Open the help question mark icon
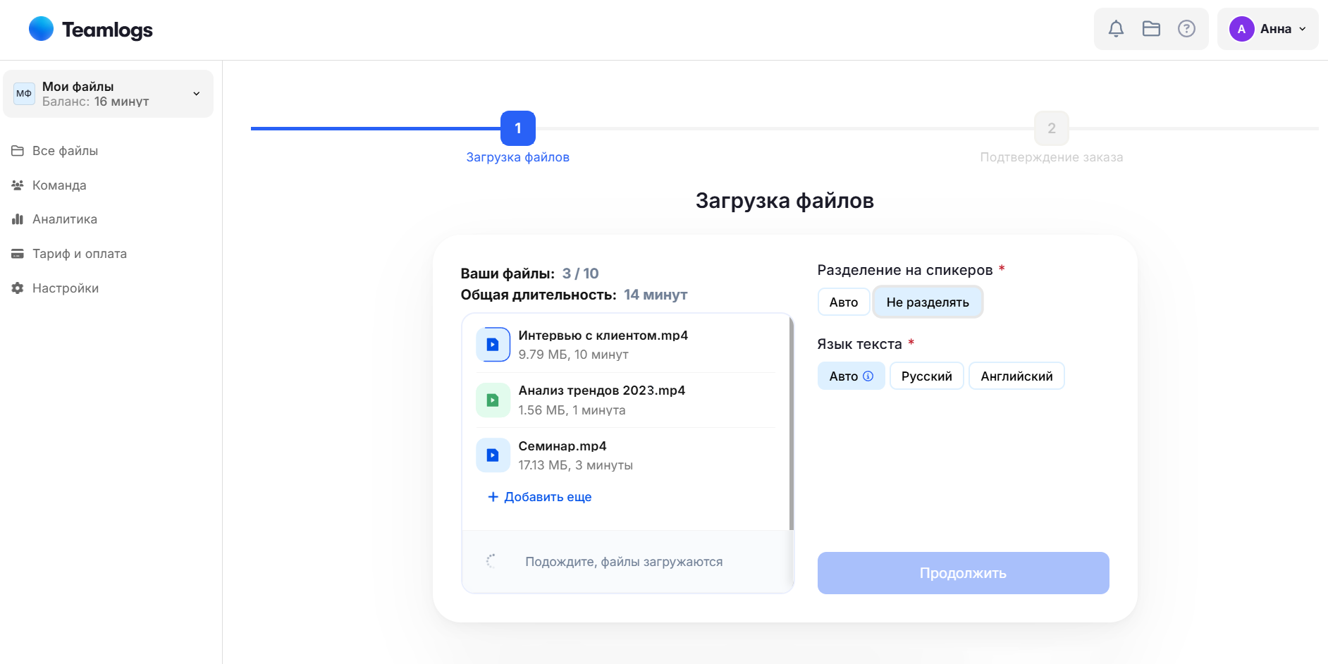The image size is (1328, 664). (x=1186, y=29)
